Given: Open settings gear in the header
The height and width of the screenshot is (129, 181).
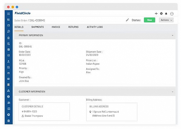Looking at the screenshot, I should 161,14.
